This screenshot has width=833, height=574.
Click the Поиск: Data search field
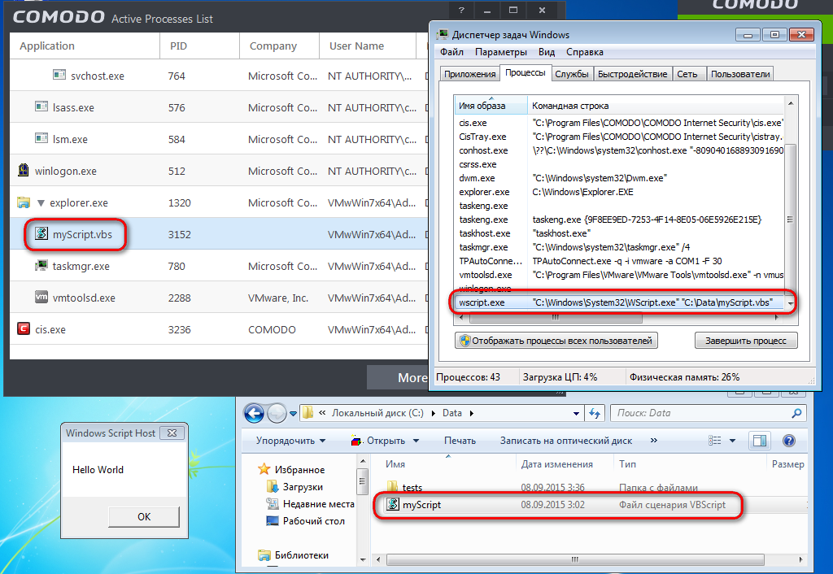pos(701,412)
